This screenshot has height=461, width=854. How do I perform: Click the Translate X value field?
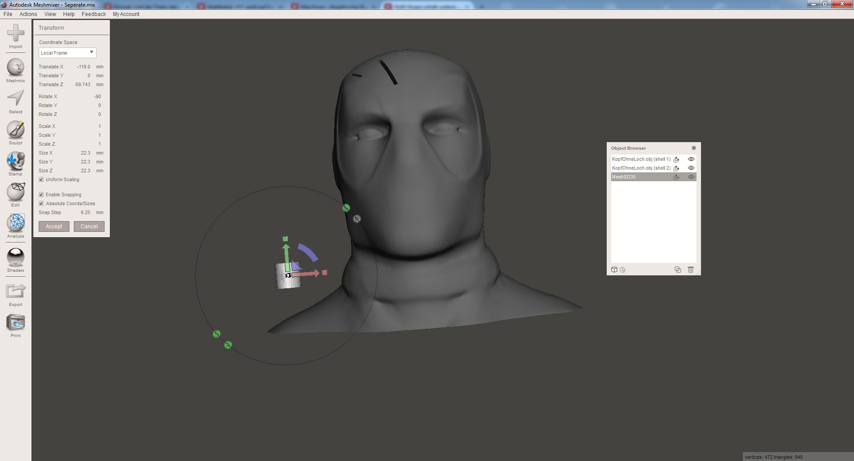point(83,67)
